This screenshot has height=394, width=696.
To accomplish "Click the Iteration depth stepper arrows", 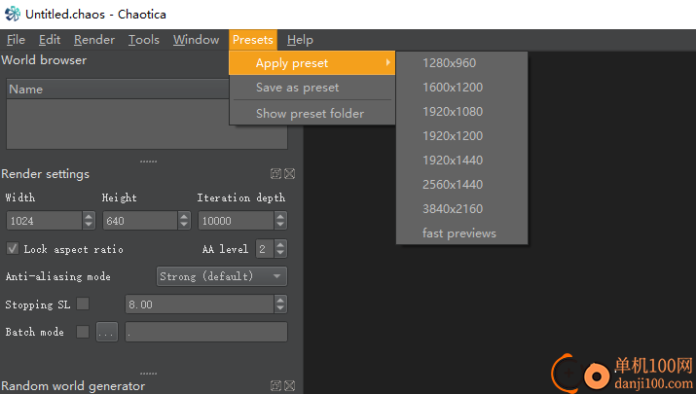I will [x=280, y=221].
